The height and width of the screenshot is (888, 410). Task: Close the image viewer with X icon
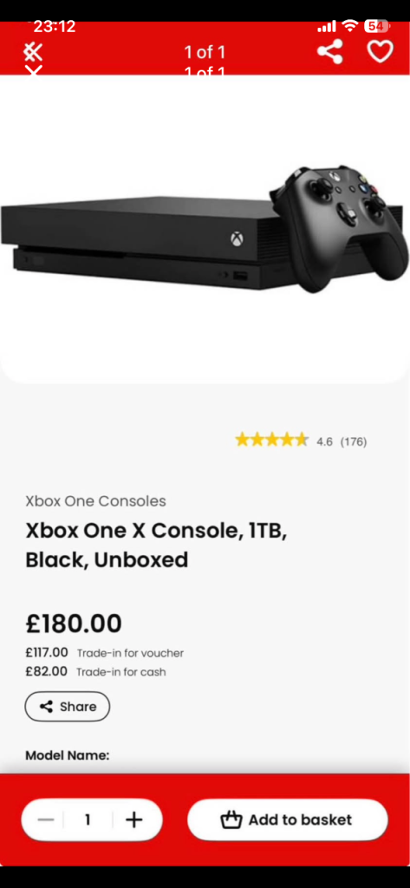pyautogui.click(x=33, y=53)
